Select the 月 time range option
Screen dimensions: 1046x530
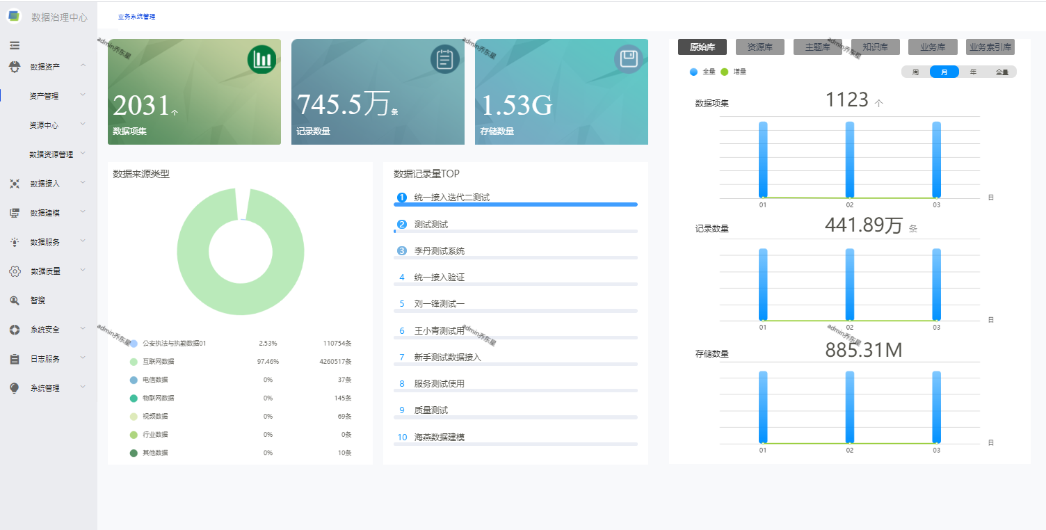point(944,72)
